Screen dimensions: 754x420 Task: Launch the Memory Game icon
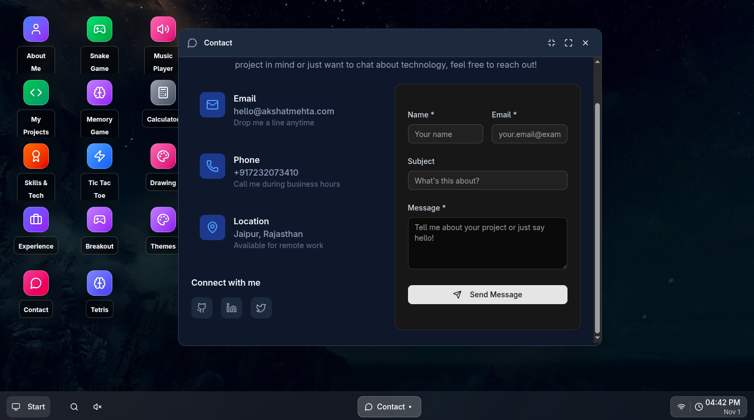100,93
